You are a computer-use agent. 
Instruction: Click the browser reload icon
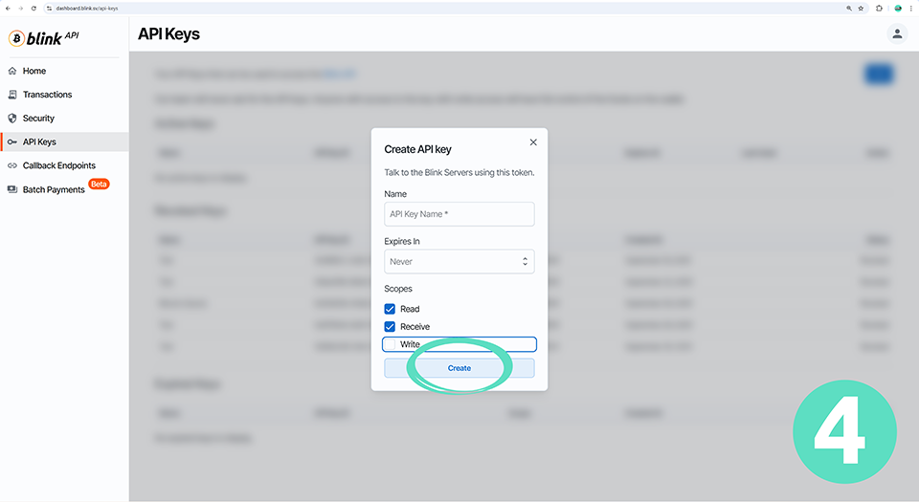click(x=34, y=8)
